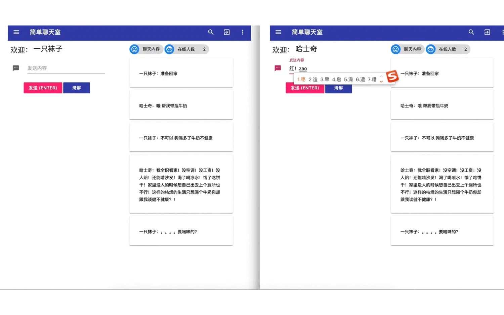The image size is (504, 315).
Task: Select 在线人数 chip in right window
Action: pyautogui.click(x=448, y=49)
